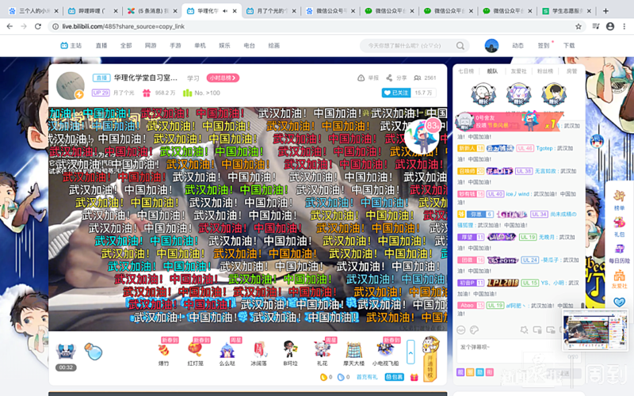Switch to the 七日榜 tab
634x396 pixels.
tap(466, 71)
